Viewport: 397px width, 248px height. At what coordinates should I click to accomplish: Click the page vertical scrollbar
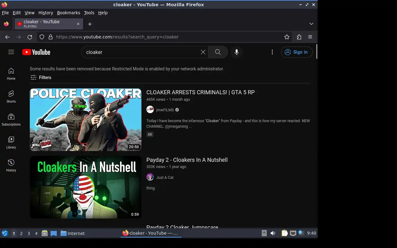(316, 51)
